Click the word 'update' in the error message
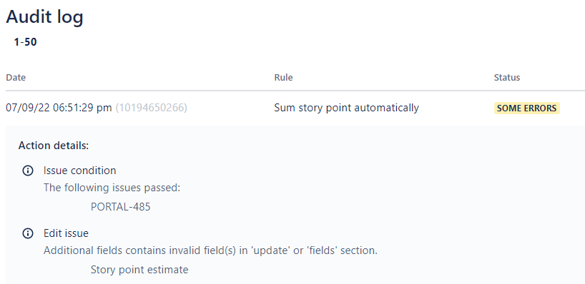Screen dimensions: 585x284 pyautogui.click(x=271, y=250)
